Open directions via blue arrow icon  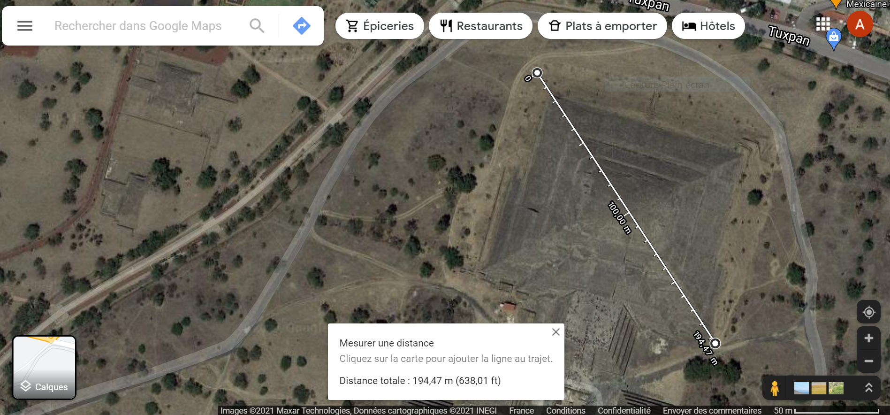[x=302, y=26]
